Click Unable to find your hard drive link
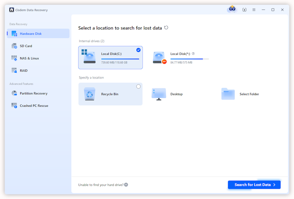The width and height of the screenshot is (294, 199). click(101, 185)
